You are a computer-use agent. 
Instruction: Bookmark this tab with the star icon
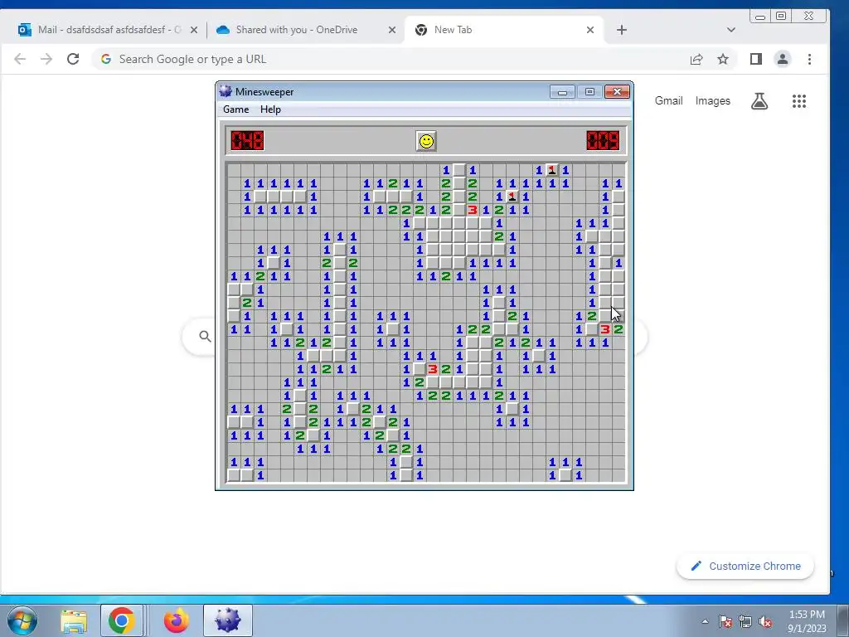point(723,59)
